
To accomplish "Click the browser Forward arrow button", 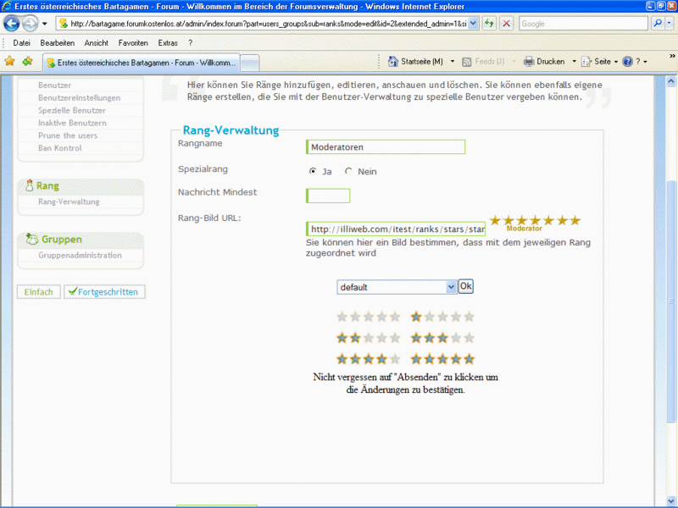I will (30, 24).
